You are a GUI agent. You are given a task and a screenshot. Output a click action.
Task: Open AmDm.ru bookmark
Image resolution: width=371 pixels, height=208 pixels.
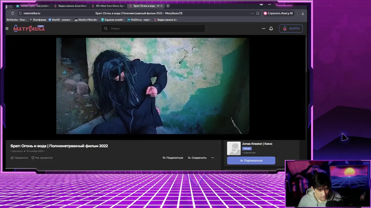pos(139,20)
